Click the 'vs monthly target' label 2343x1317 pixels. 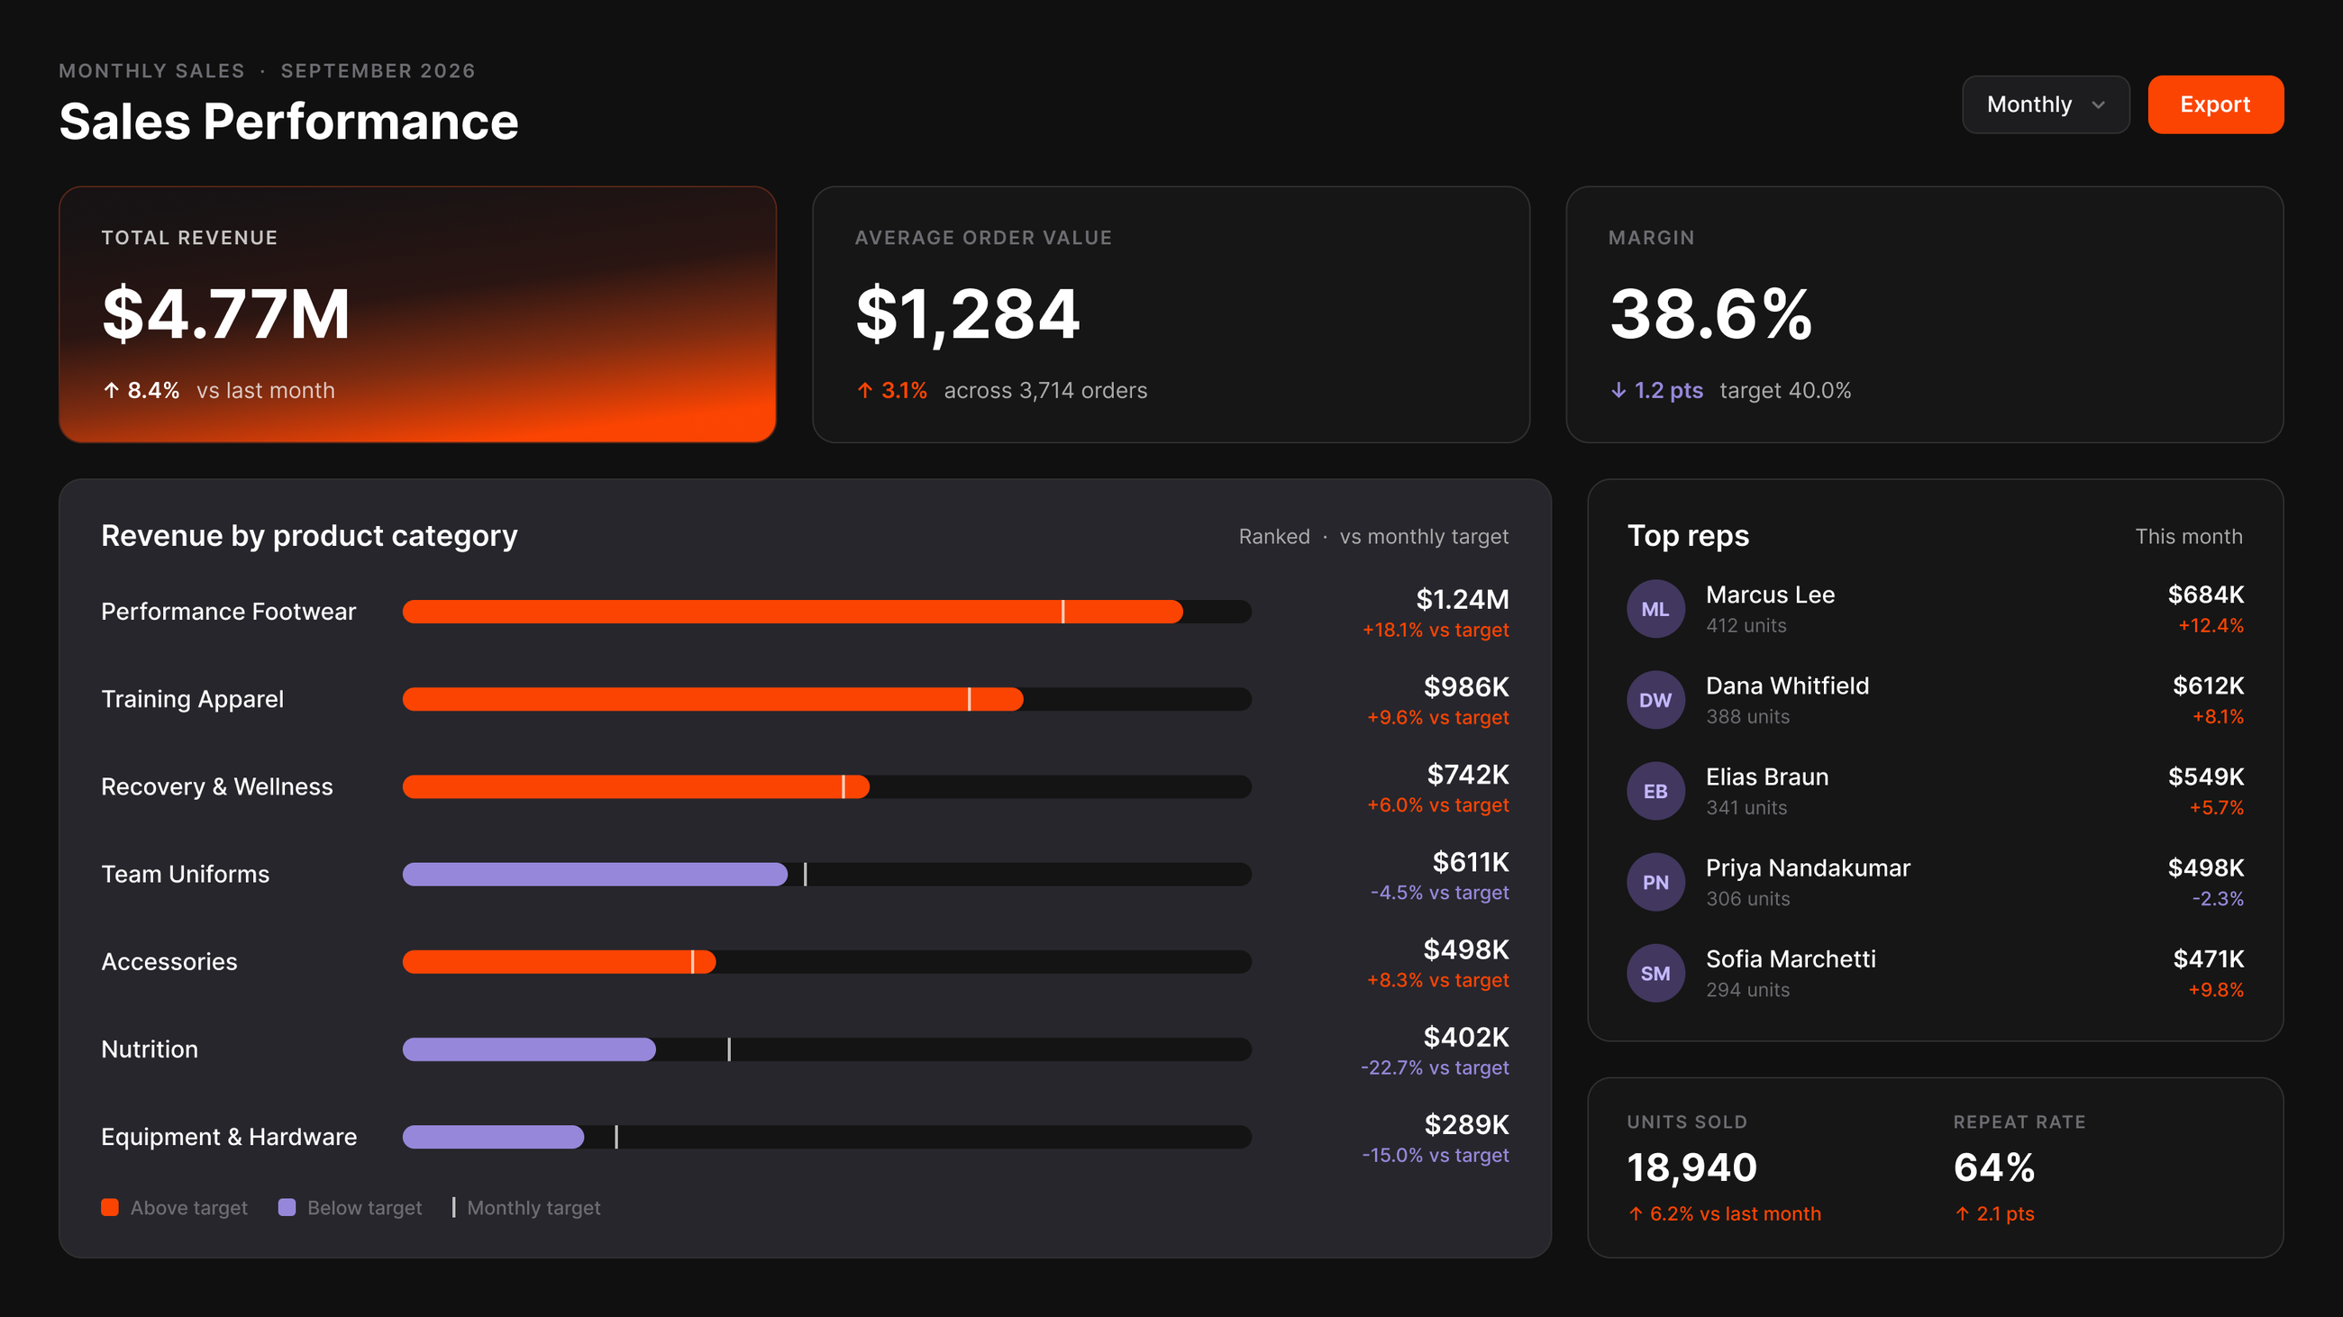[1424, 536]
